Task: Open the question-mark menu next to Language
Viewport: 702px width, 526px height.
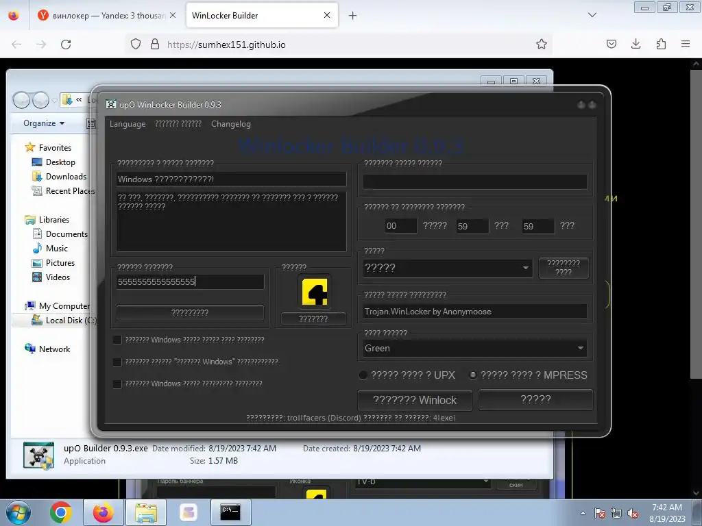Action: coord(178,124)
